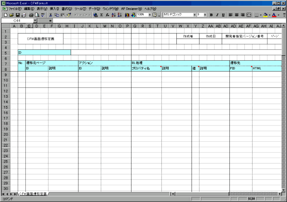The height and width of the screenshot is (202, 287).
Task: Sort ascending with the A-Z icon
Action: coord(114,15)
